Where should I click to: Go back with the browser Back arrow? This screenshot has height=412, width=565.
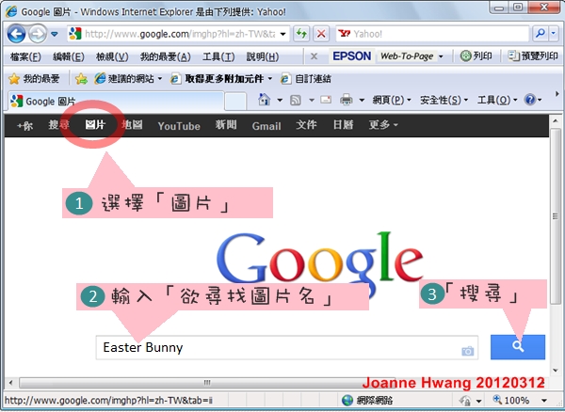coord(16,34)
